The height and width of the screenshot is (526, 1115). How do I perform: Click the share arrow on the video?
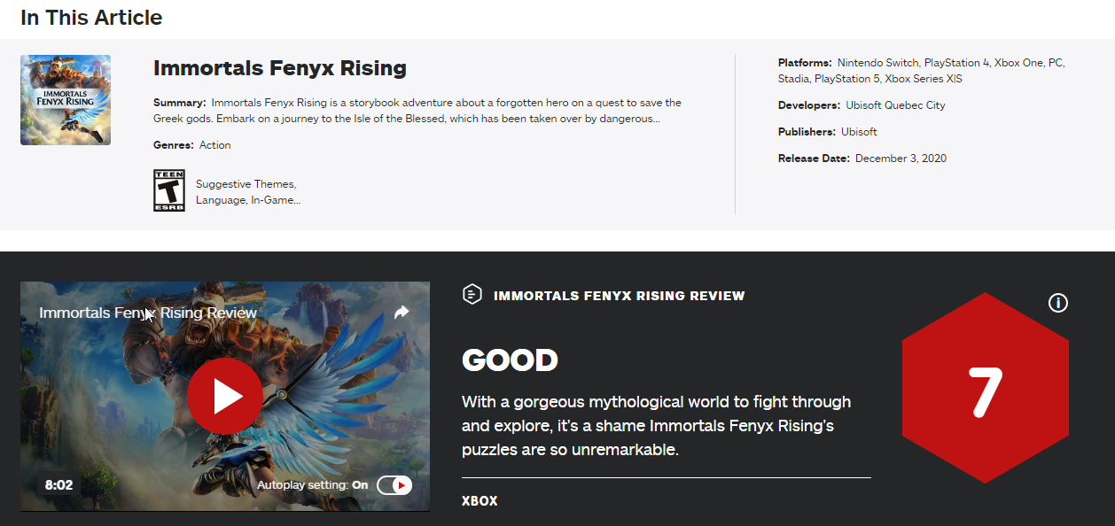coord(402,312)
